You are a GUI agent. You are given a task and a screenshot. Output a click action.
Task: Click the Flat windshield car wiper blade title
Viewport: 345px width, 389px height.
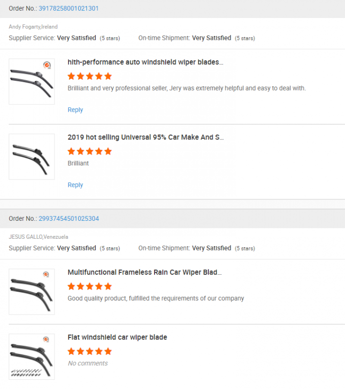point(117,337)
